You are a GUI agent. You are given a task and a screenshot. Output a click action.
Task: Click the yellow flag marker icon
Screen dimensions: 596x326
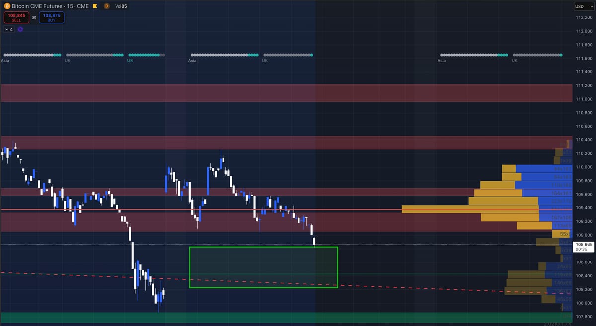(94, 6)
